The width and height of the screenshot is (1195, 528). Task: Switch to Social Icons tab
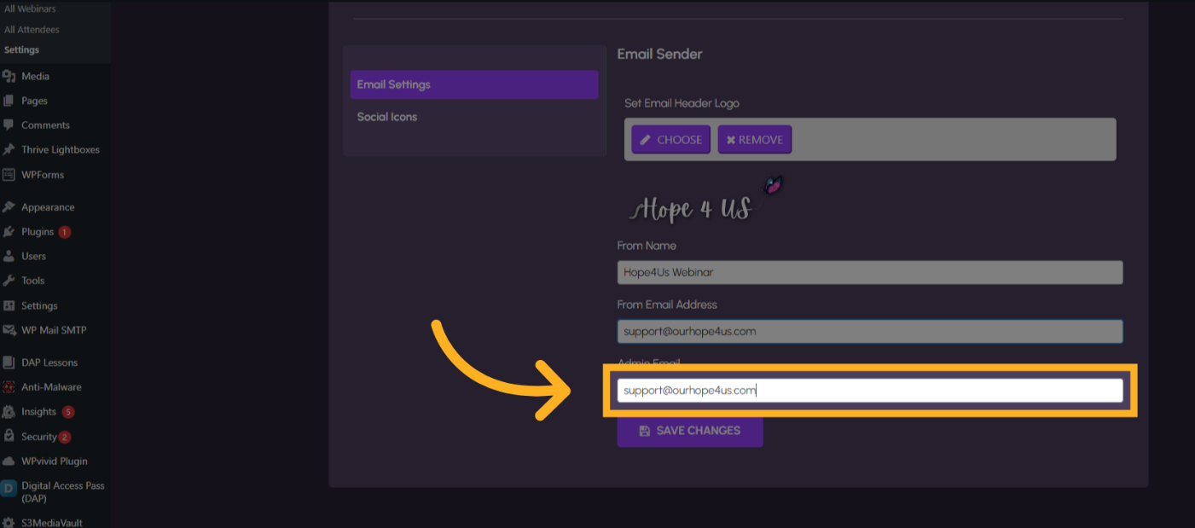pyautogui.click(x=387, y=117)
